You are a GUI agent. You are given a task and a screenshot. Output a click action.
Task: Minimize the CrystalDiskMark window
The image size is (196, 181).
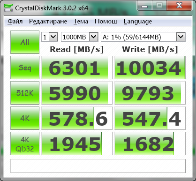click(144, 6)
